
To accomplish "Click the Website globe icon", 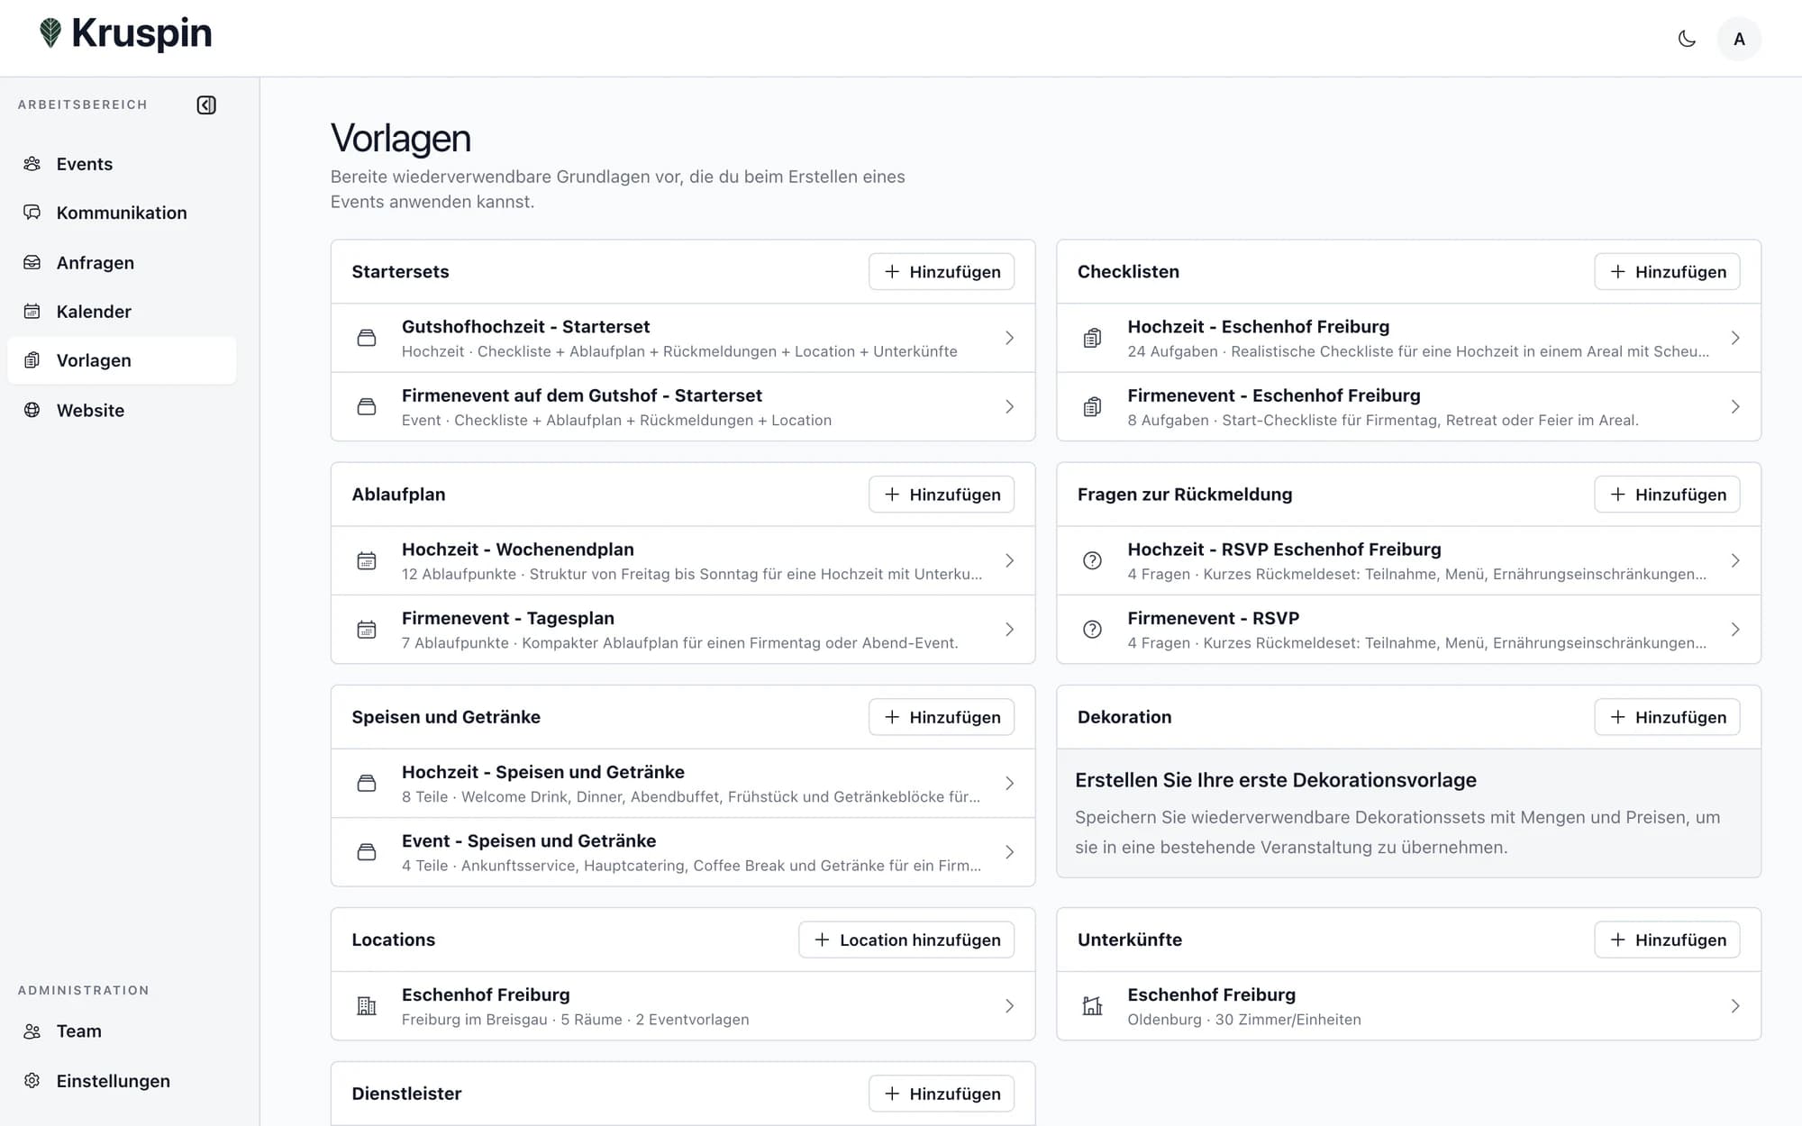I will [x=32, y=410].
